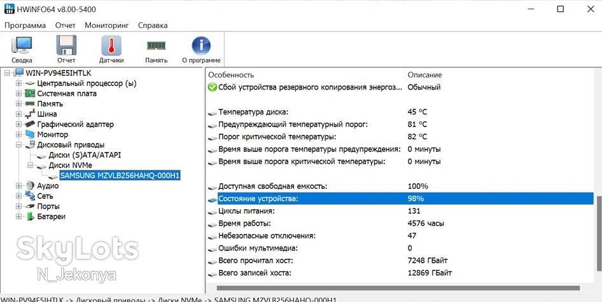The width and height of the screenshot is (602, 302).
Task: Expand the Графический адаптер node
Action: point(19,125)
